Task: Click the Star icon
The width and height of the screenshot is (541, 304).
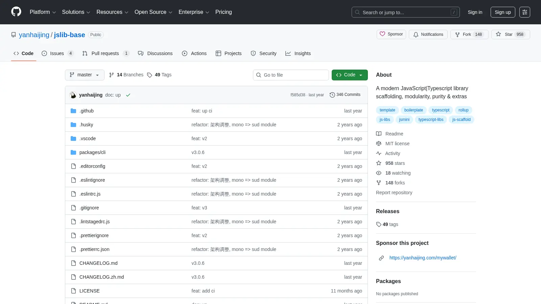Action: coord(498,34)
